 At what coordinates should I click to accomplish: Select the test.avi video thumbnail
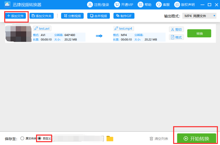click(18, 34)
